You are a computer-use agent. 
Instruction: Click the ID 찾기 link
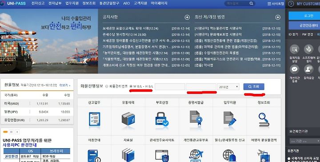pos(293,35)
